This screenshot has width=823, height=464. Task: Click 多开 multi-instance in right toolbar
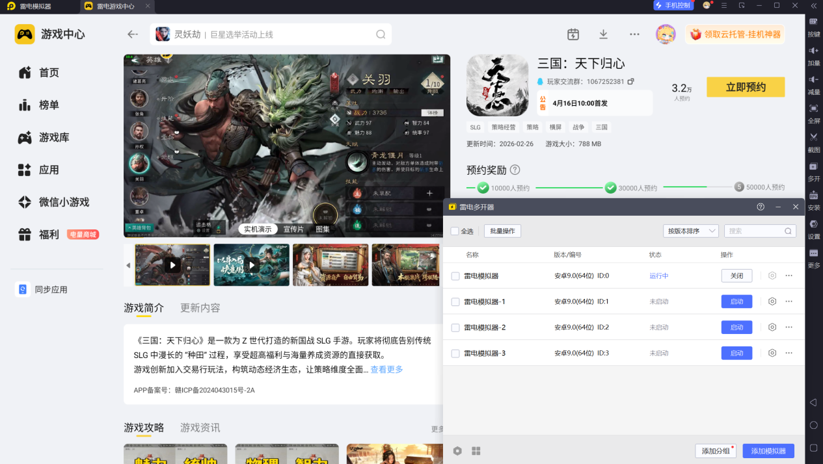(814, 172)
